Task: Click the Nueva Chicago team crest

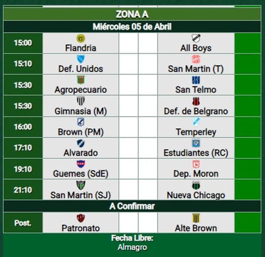Action: click(x=196, y=185)
